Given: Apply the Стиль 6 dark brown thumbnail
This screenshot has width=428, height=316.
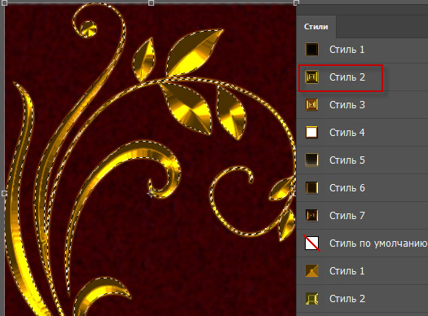Looking at the screenshot, I should (311, 188).
